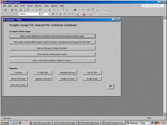Screen dimensions: 167x125
Task: Click the Fill/Back Color bucket icon
Action: (78, 14)
